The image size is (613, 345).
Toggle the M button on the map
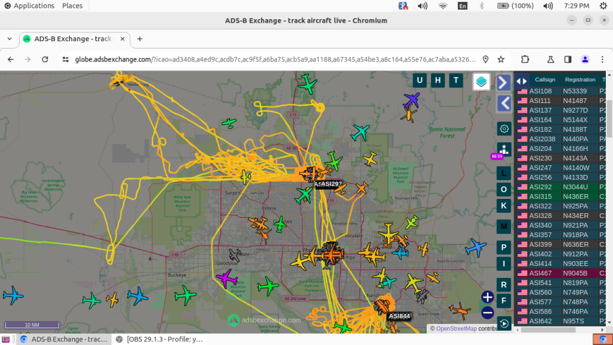[x=503, y=226]
